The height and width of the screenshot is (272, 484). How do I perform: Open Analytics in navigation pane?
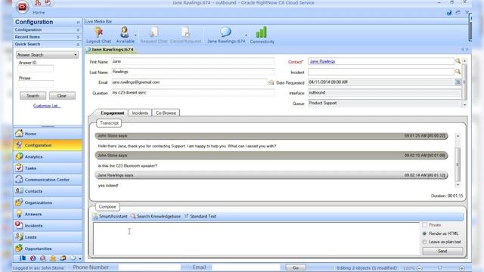pos(48,156)
